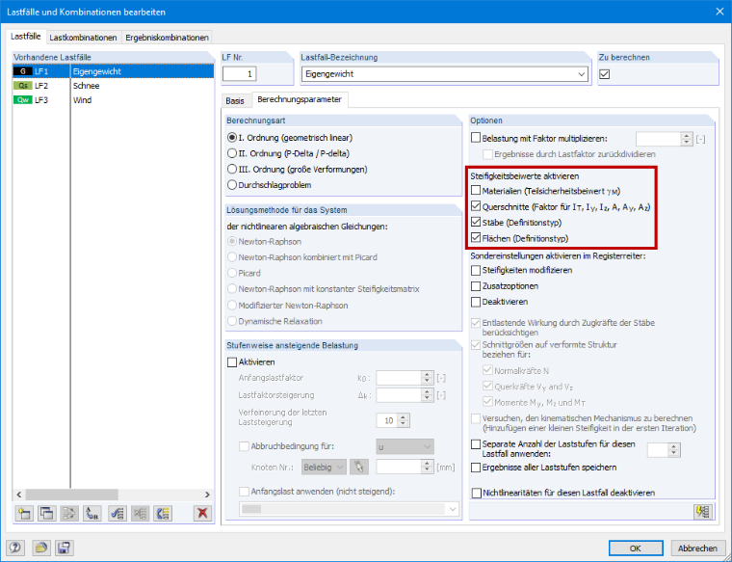Click the right scroll arrow of load case list
732x562 pixels.
[207, 495]
